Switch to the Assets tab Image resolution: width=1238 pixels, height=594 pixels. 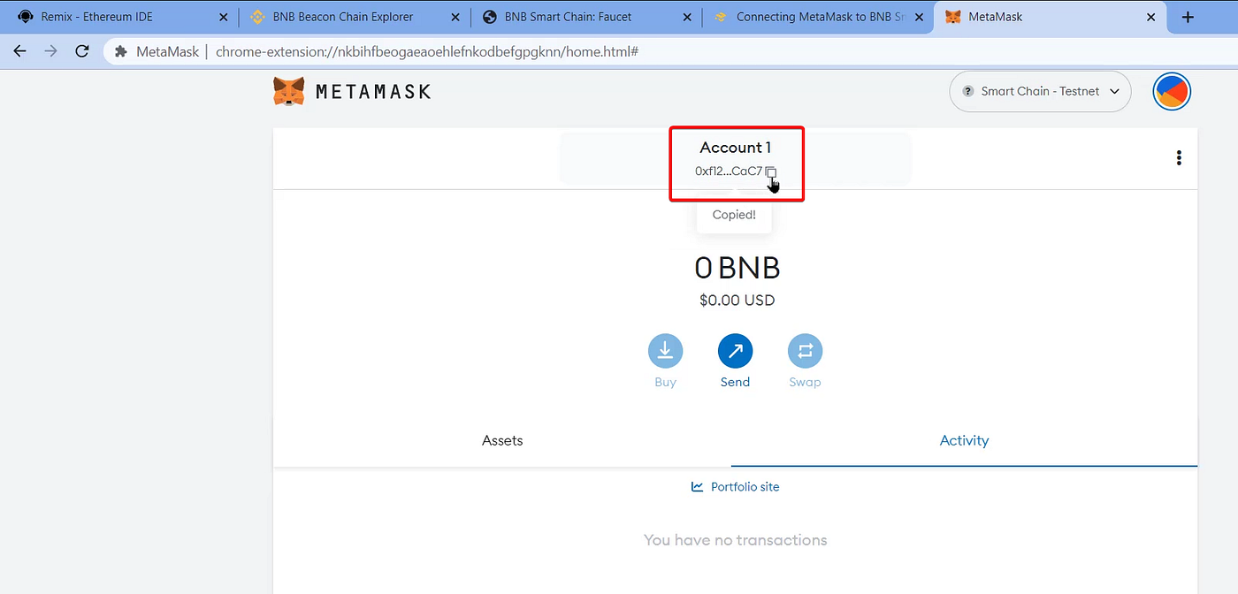[501, 440]
